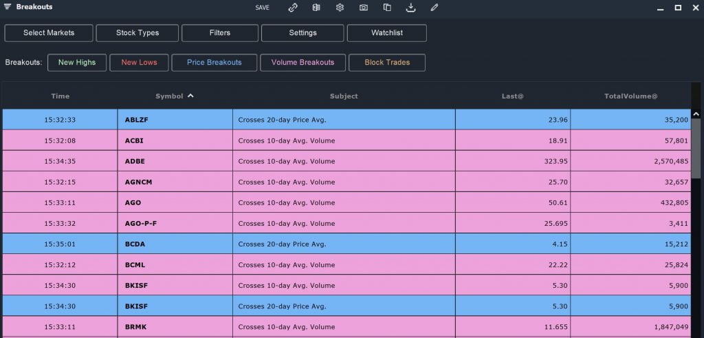Screen dimensions: 704x338
Task: Click the table vertical scrollbar thumb
Action: point(696,148)
